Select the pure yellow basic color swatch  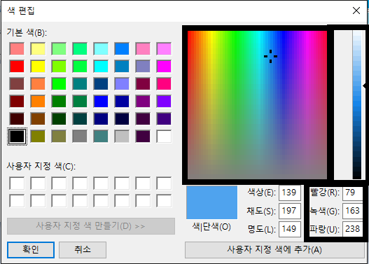click(38, 66)
